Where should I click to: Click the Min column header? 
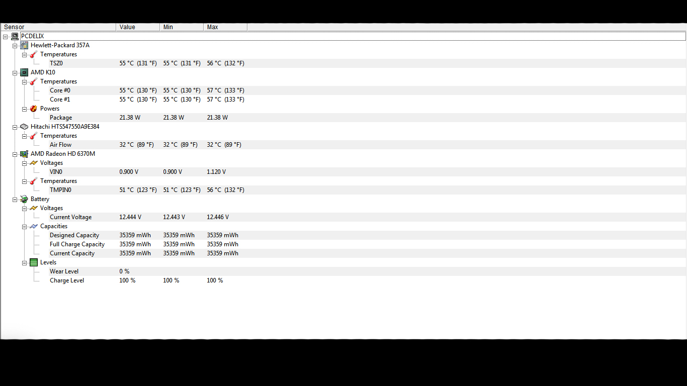tap(182, 27)
